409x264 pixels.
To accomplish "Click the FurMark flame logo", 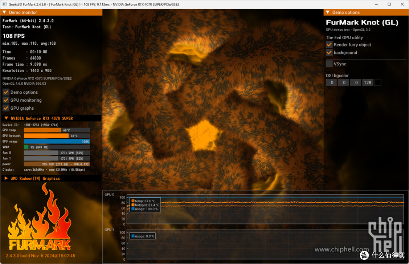I will pyautogui.click(x=40, y=217).
